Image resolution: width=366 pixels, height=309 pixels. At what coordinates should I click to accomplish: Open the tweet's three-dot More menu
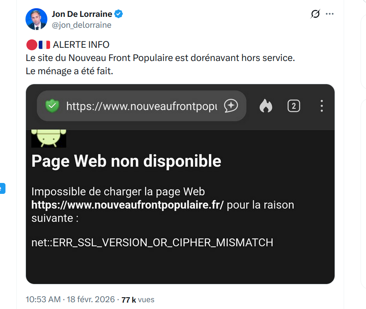click(330, 14)
